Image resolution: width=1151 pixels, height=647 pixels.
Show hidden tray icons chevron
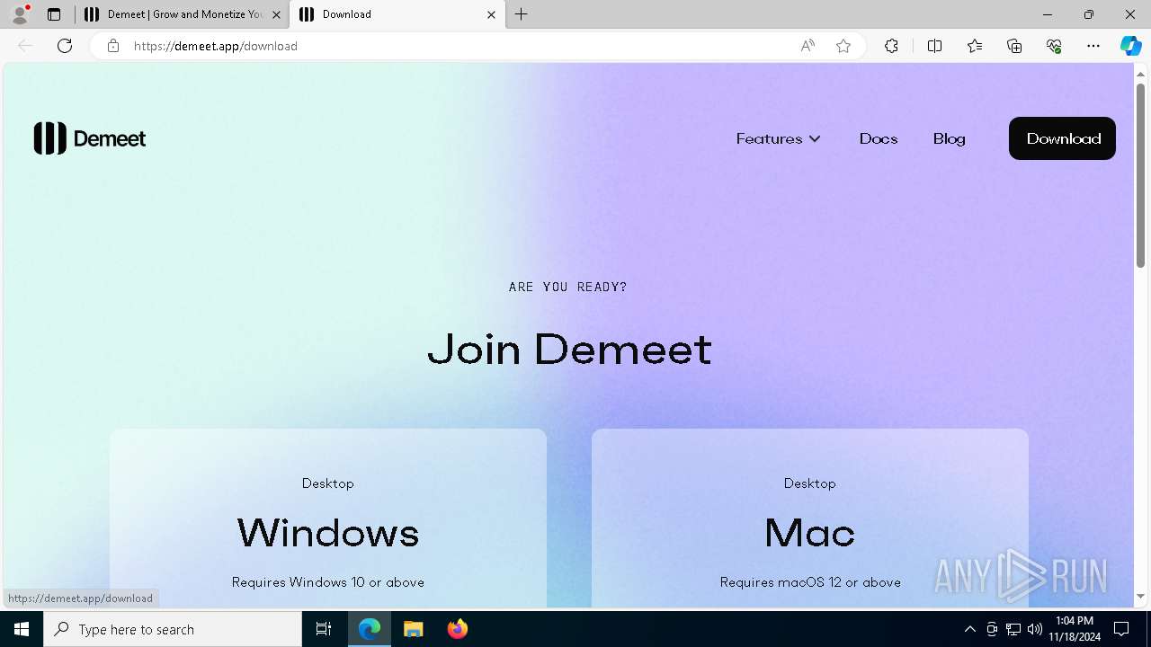tap(969, 629)
